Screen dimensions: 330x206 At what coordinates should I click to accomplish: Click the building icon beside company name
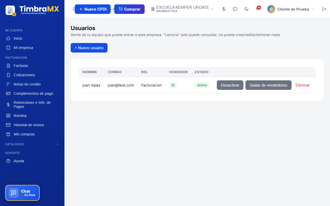click(153, 9)
